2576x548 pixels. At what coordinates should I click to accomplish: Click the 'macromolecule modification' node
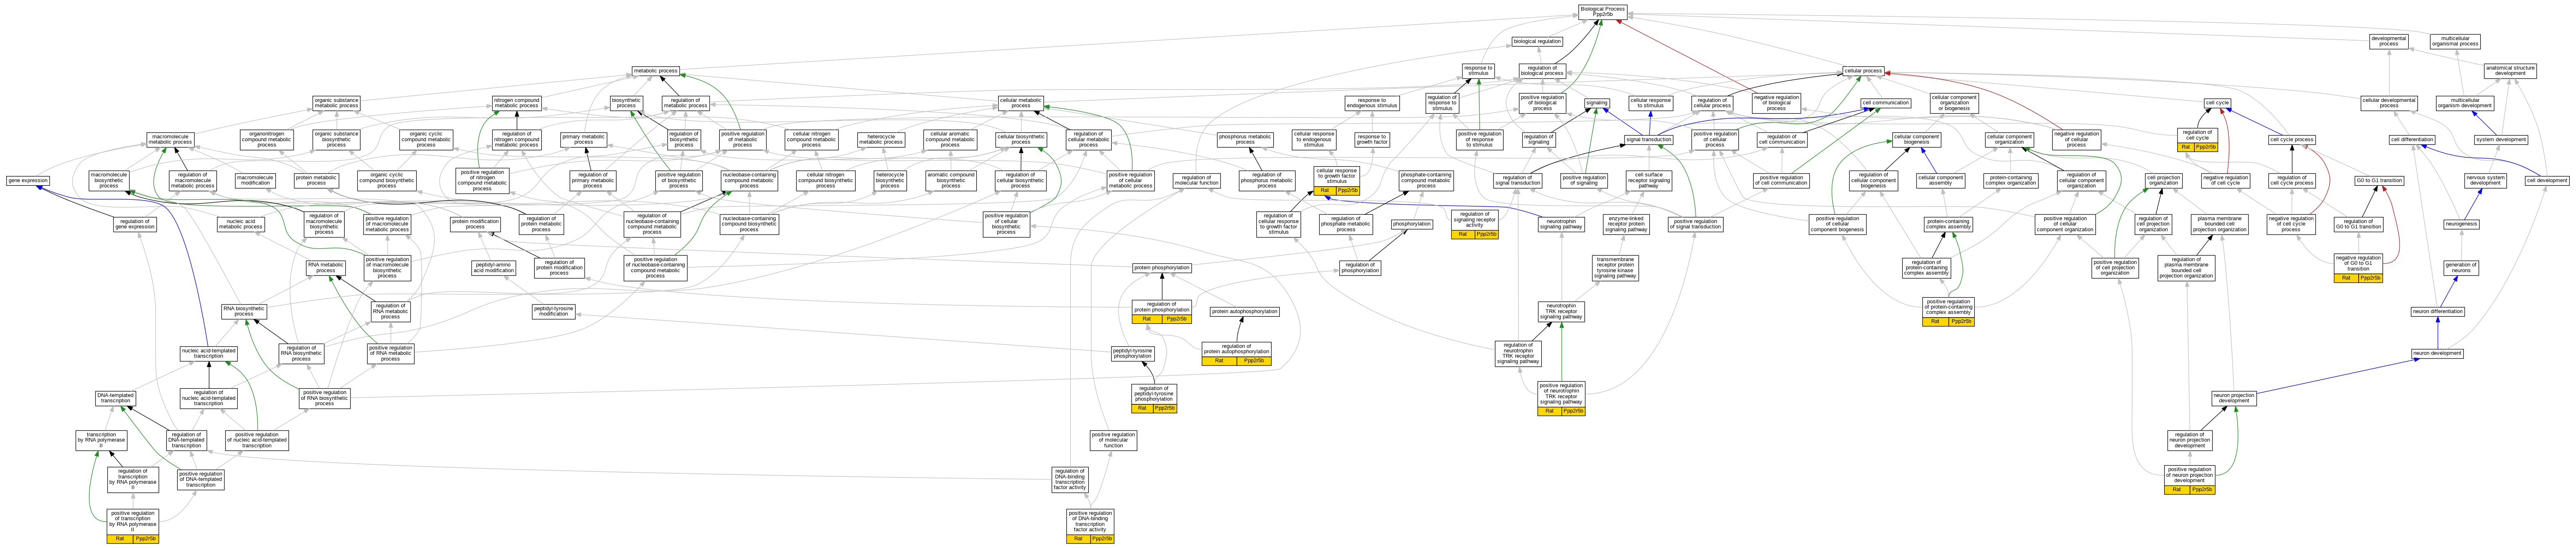(255, 180)
